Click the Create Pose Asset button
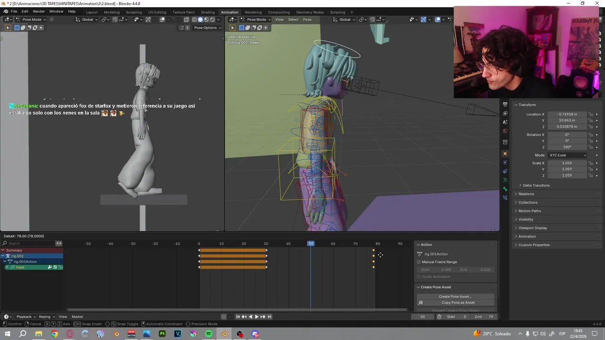605x340 pixels. 455,297
